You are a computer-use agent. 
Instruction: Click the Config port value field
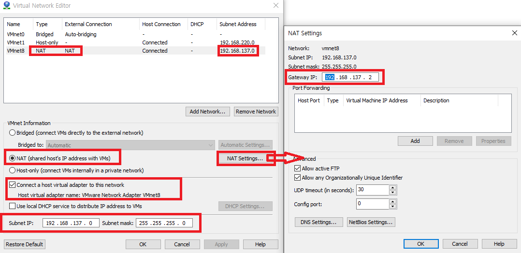point(373,204)
